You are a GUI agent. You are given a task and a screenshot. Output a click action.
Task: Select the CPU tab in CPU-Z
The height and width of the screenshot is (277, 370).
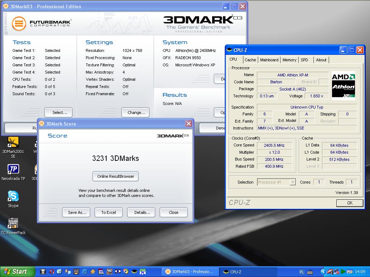(x=233, y=59)
